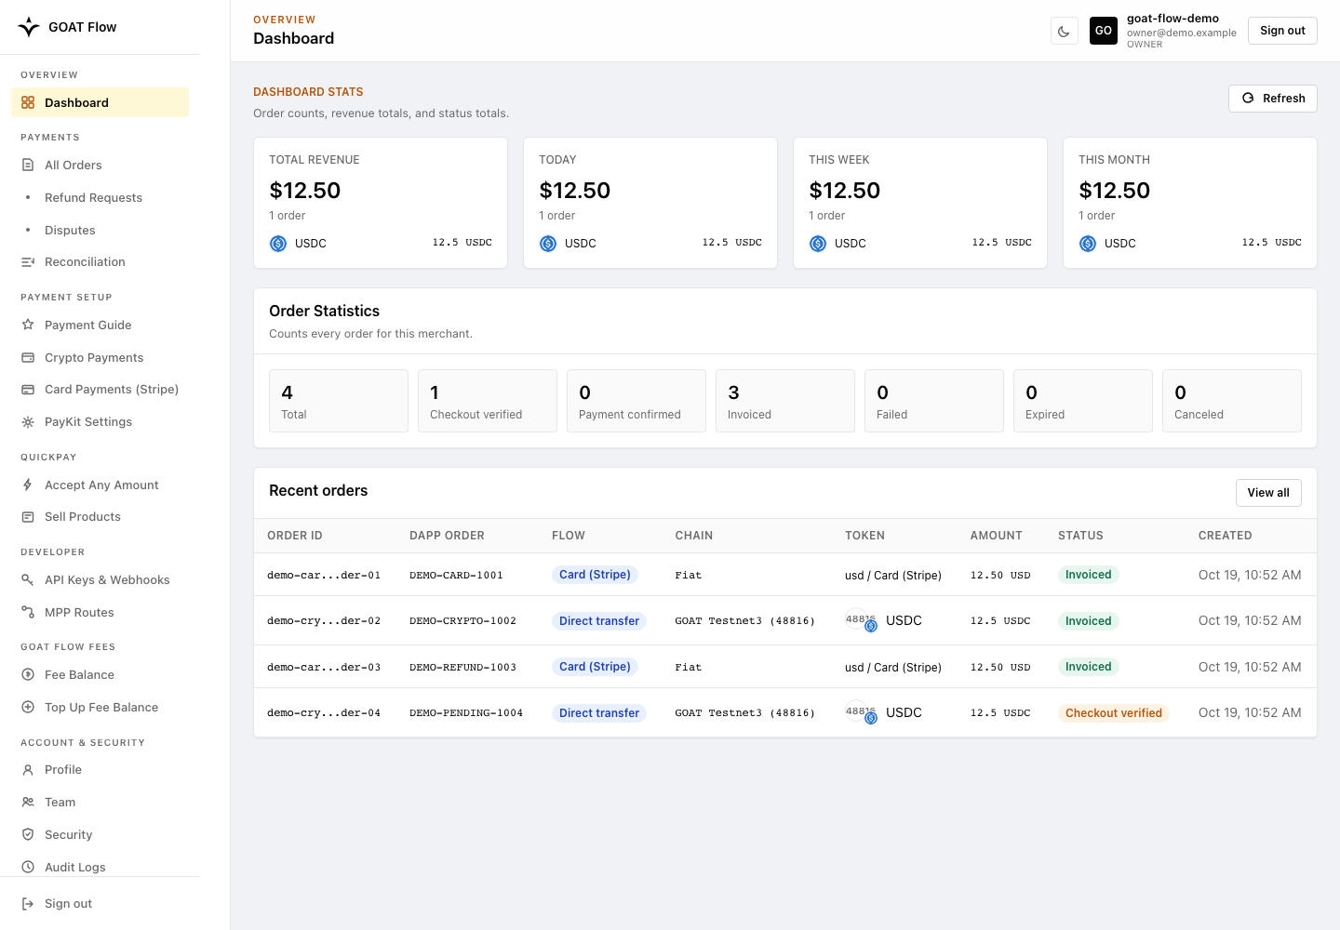Click the GO avatar badge
The image size is (1340, 930).
(1104, 31)
